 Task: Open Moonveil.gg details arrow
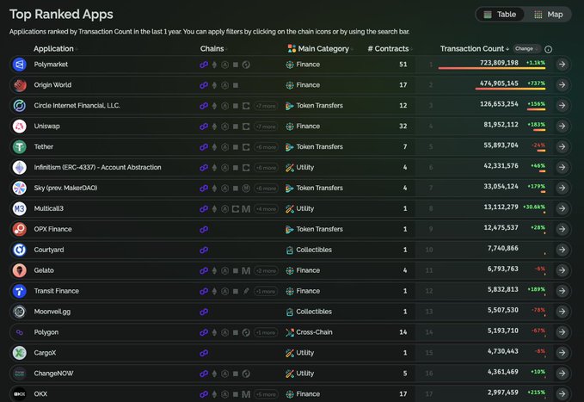[x=562, y=312]
